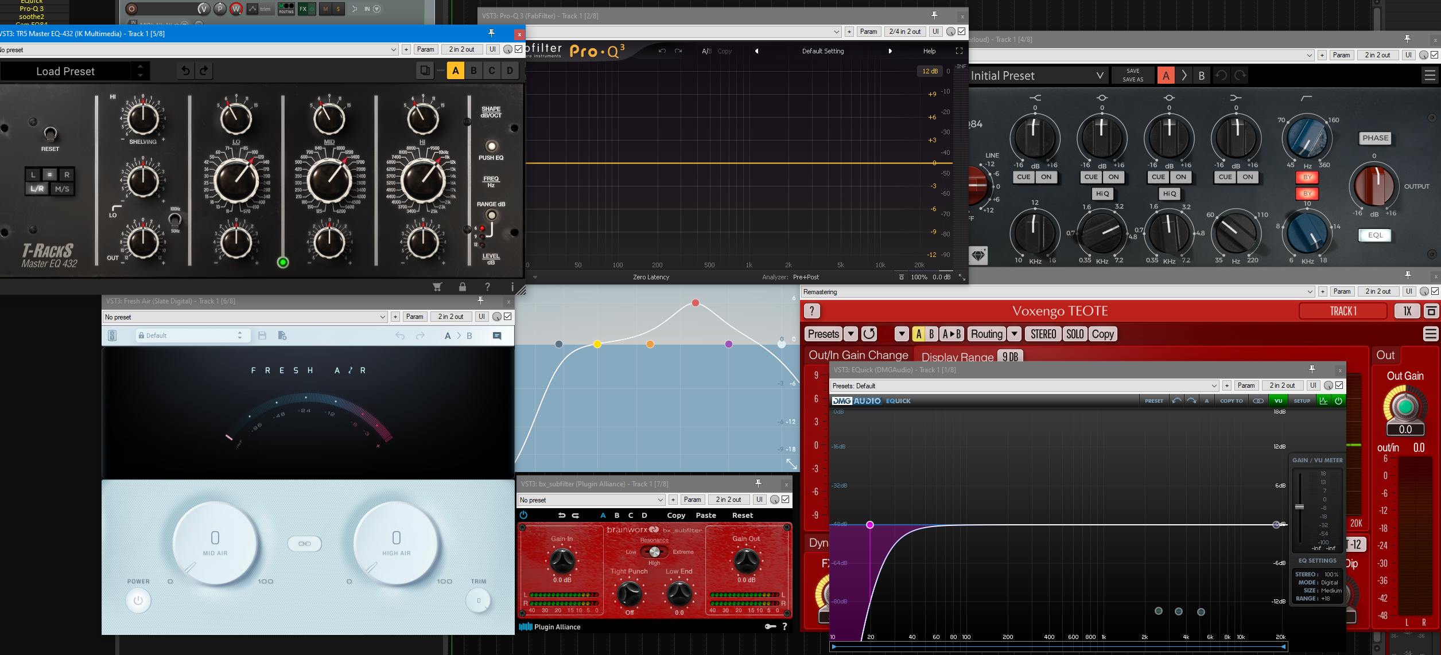
Task: Click the shopping cart icon in T-RackS
Action: pyautogui.click(x=437, y=287)
